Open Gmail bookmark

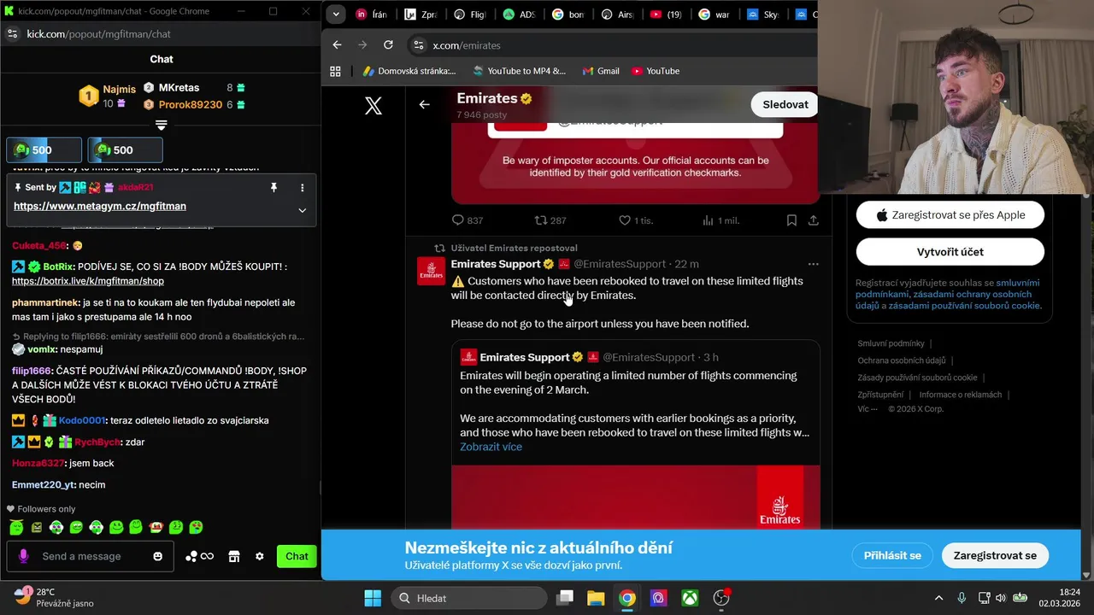[x=600, y=71]
